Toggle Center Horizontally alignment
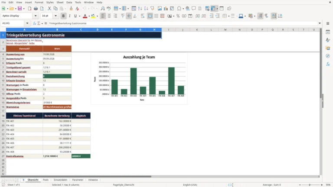 click(x=109, y=16)
